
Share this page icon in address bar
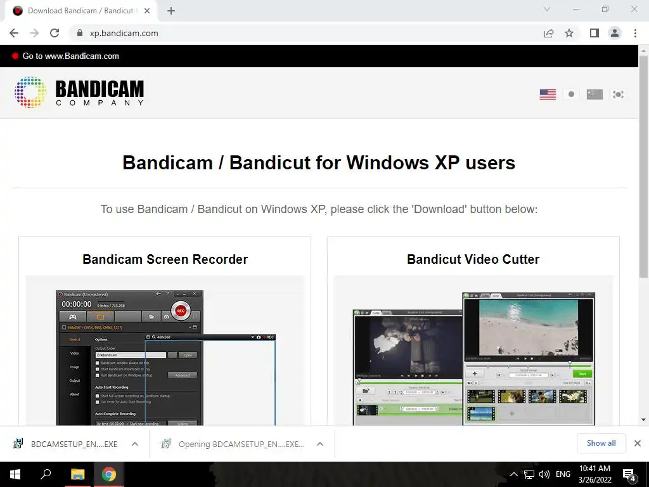[549, 33]
